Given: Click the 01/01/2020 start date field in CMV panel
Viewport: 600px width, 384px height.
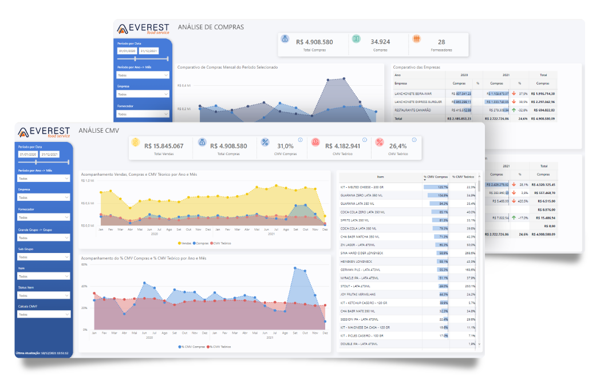Looking at the screenshot, I should click(x=28, y=155).
